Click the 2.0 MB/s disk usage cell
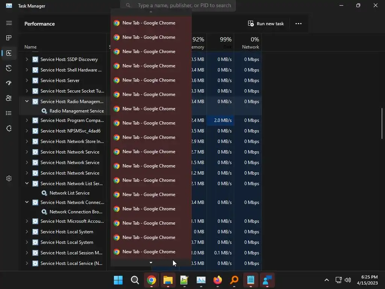385x289 pixels. tap(220, 120)
